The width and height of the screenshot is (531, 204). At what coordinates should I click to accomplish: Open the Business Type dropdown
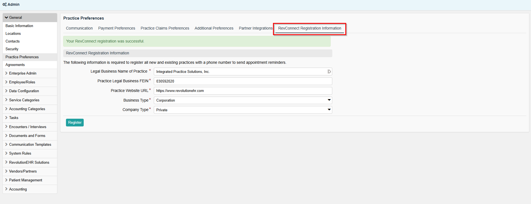(243, 100)
